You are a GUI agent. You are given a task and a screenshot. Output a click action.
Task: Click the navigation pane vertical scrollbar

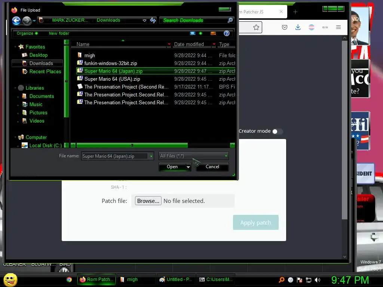click(x=66, y=81)
